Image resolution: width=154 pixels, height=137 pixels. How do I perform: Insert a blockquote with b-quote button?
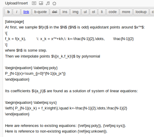41,12
